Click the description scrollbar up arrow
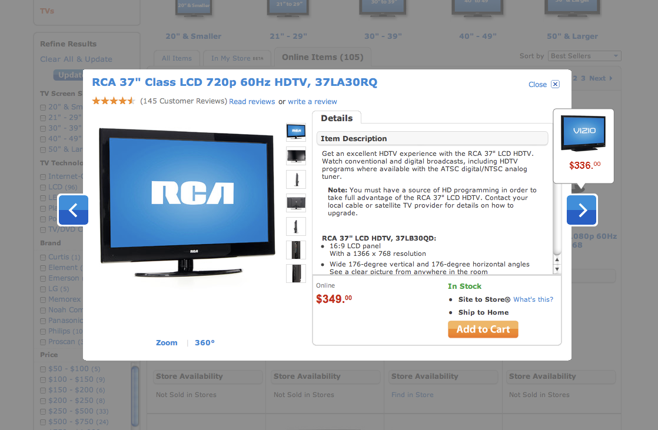Viewport: 658px width, 430px height. (x=557, y=259)
